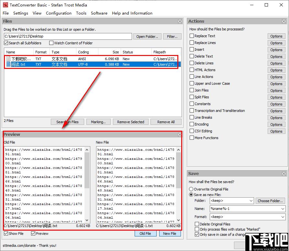This screenshot has width=289, height=251.
Task: Toggle Preview checkbox below preview panel
Action: [x=33, y=234]
